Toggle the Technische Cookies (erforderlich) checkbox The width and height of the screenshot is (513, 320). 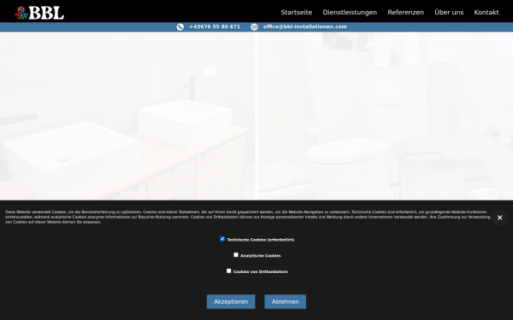[x=222, y=239]
